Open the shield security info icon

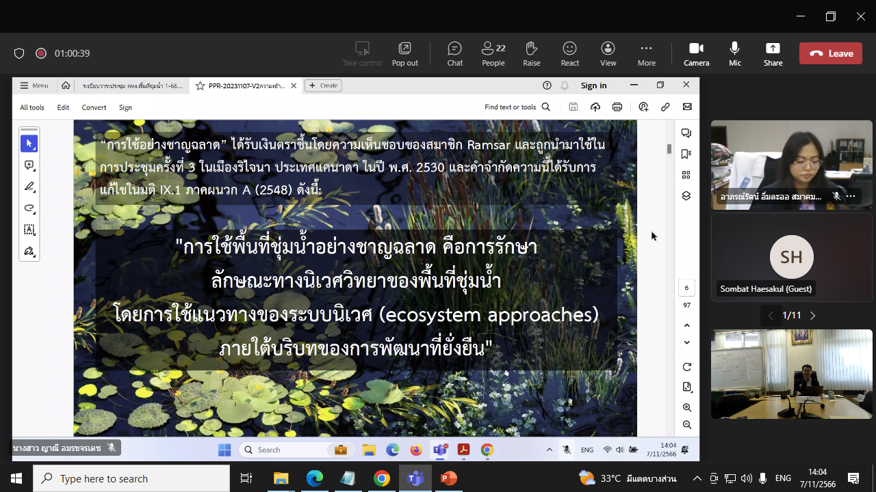click(x=19, y=53)
